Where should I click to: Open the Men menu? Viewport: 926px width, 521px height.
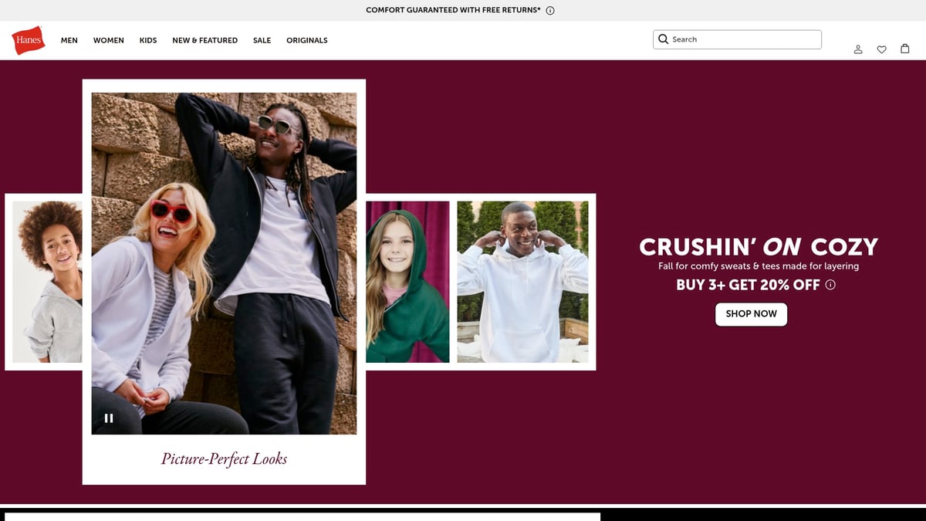pos(69,40)
